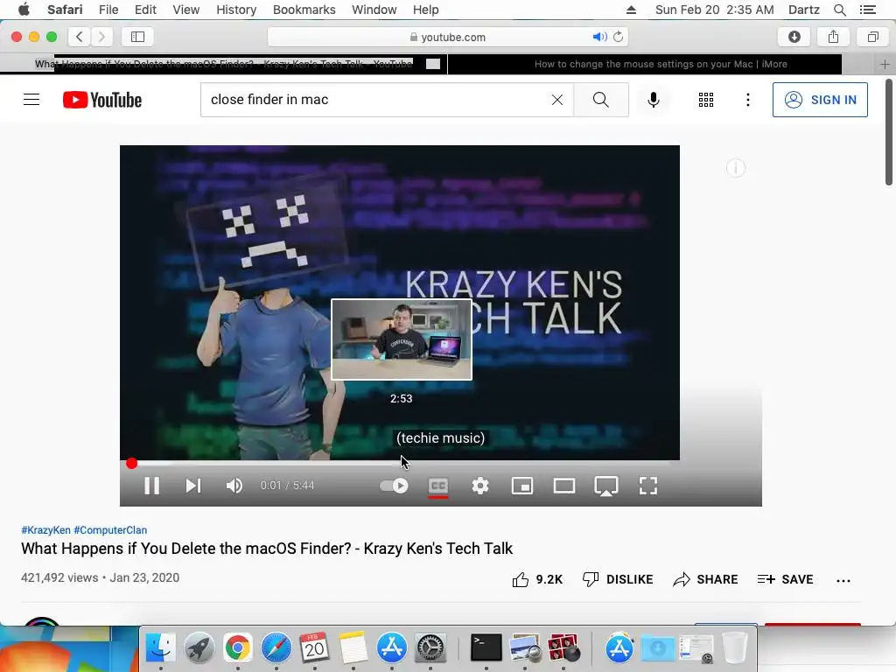Open the Window menu
Image resolution: width=896 pixels, height=672 pixels.
pos(374,10)
